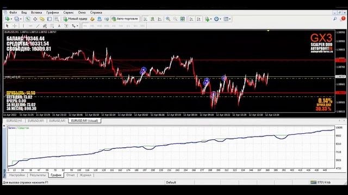Select the Fibonacci retracement tool
Screen dimensions: 348x195
[x=52, y=26]
